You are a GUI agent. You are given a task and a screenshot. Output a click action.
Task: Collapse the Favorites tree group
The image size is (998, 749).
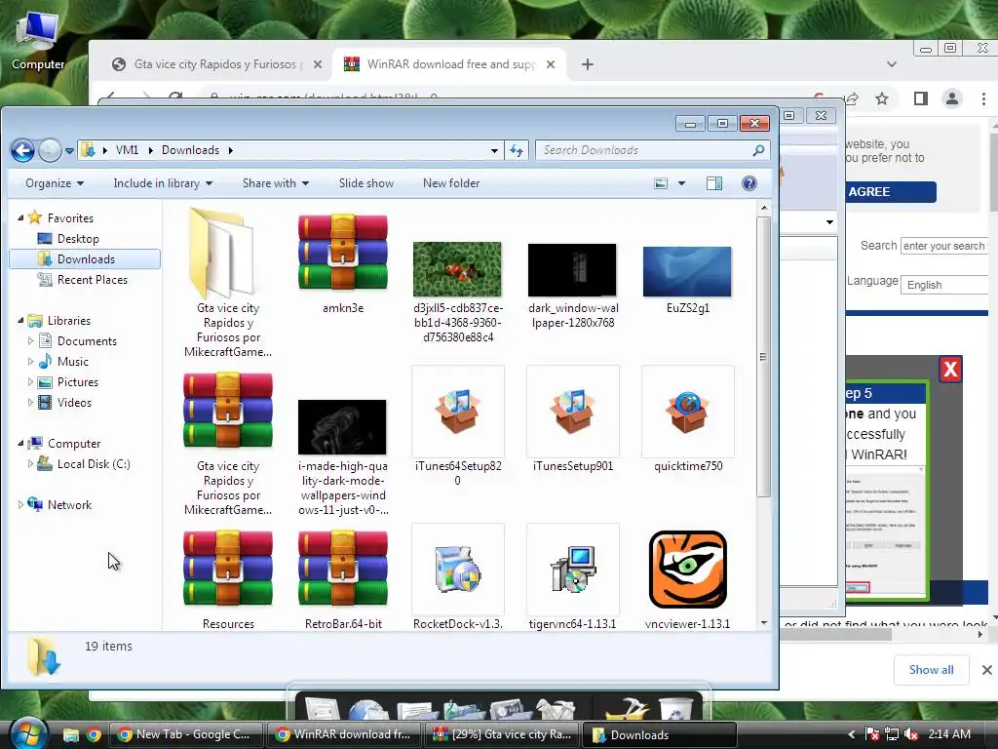[20, 217]
